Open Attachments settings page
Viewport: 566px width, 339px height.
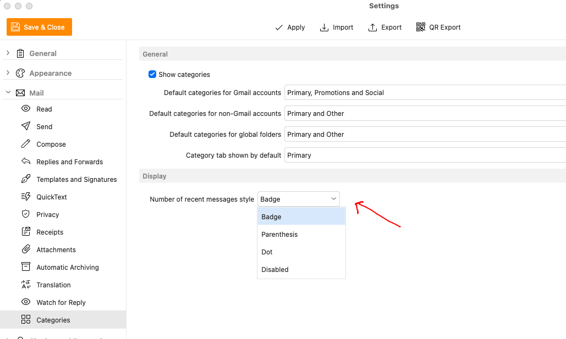[x=63, y=249]
